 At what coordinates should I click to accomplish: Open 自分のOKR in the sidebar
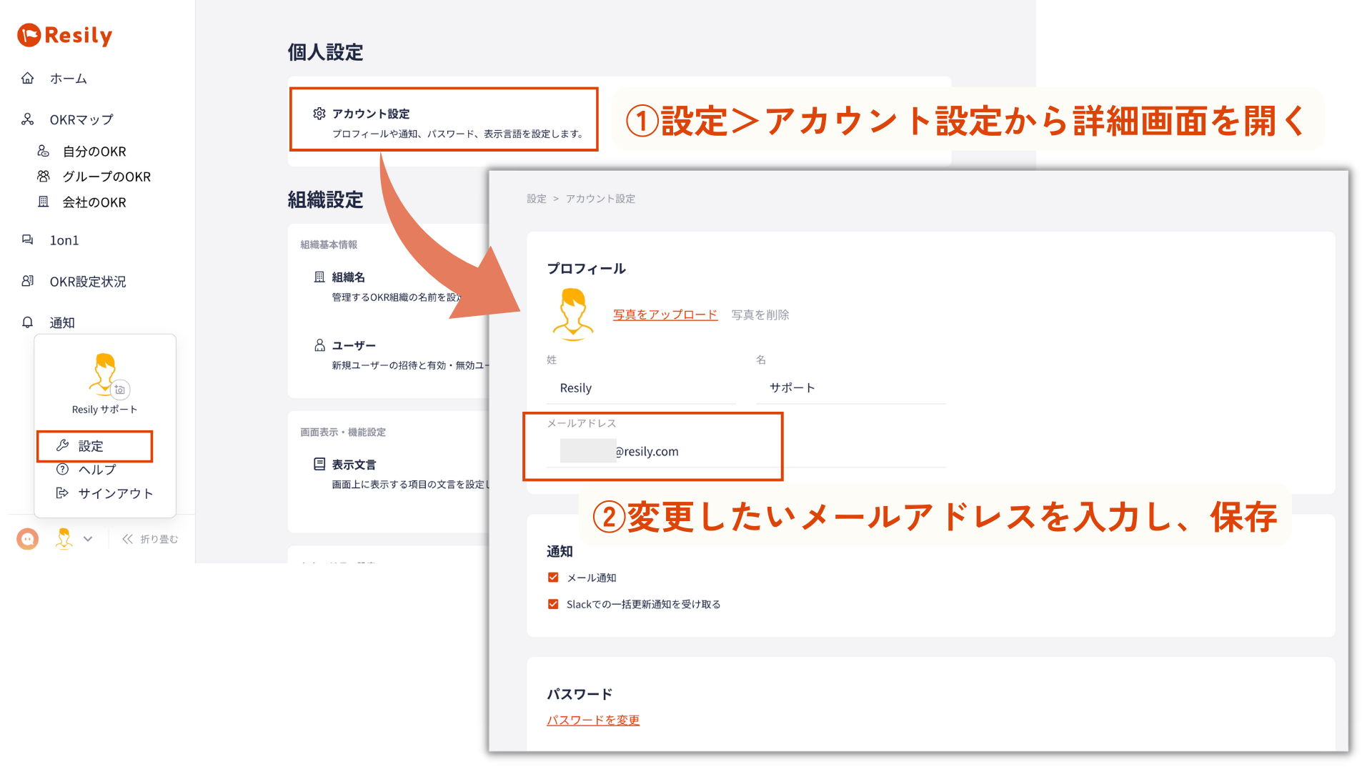pos(94,152)
